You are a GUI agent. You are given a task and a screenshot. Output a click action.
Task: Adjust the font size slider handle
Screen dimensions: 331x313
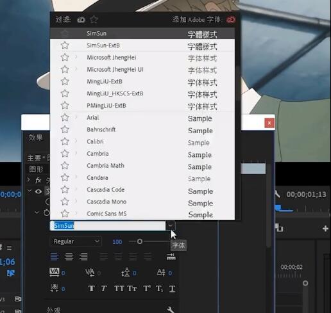(x=140, y=241)
